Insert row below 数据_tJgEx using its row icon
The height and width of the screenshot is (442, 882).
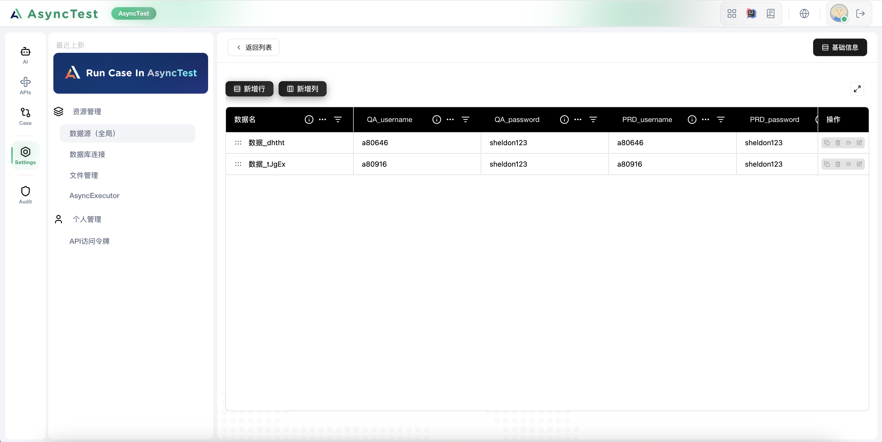(849, 164)
